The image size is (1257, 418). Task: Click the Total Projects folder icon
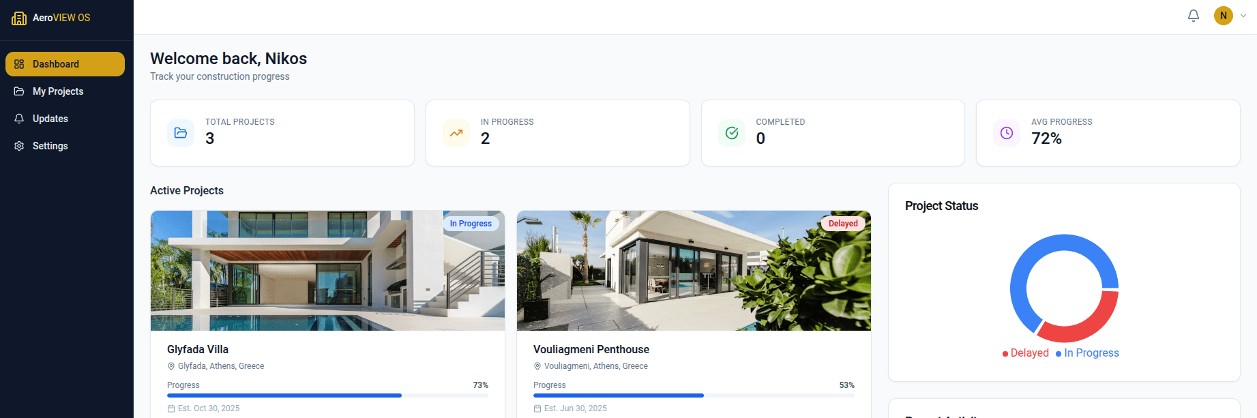(181, 133)
